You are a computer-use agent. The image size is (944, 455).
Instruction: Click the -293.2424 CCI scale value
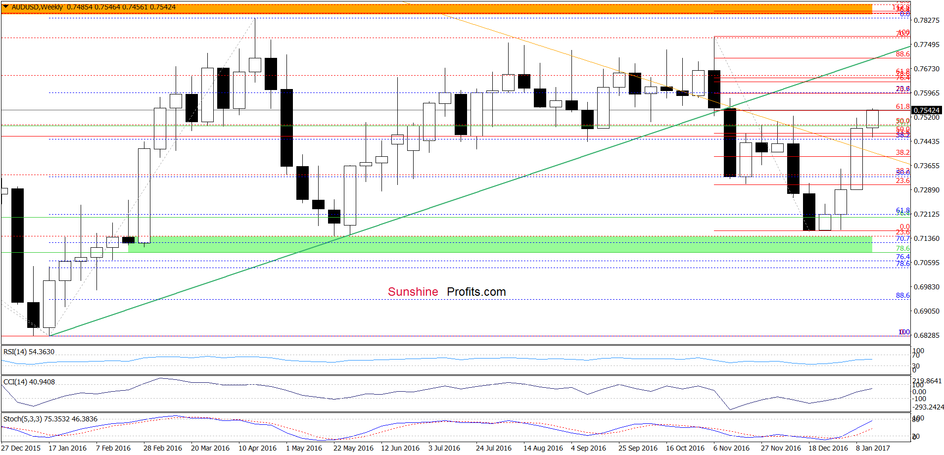point(928,407)
